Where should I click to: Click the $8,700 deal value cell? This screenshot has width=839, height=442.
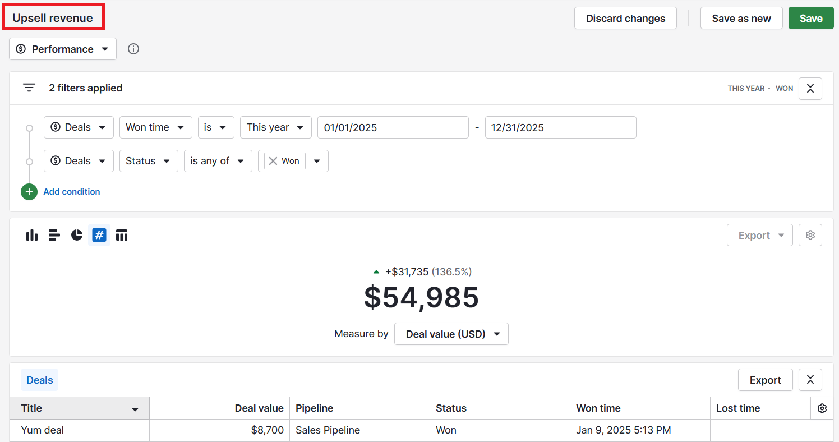(220, 430)
